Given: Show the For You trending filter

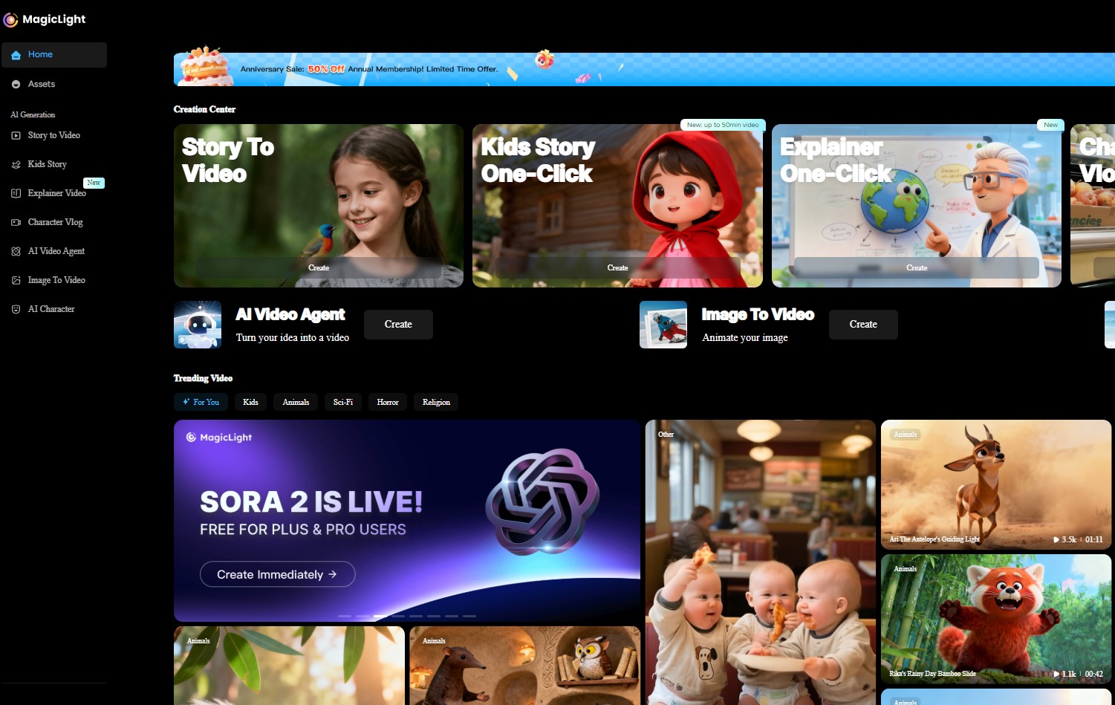Looking at the screenshot, I should click(x=201, y=402).
